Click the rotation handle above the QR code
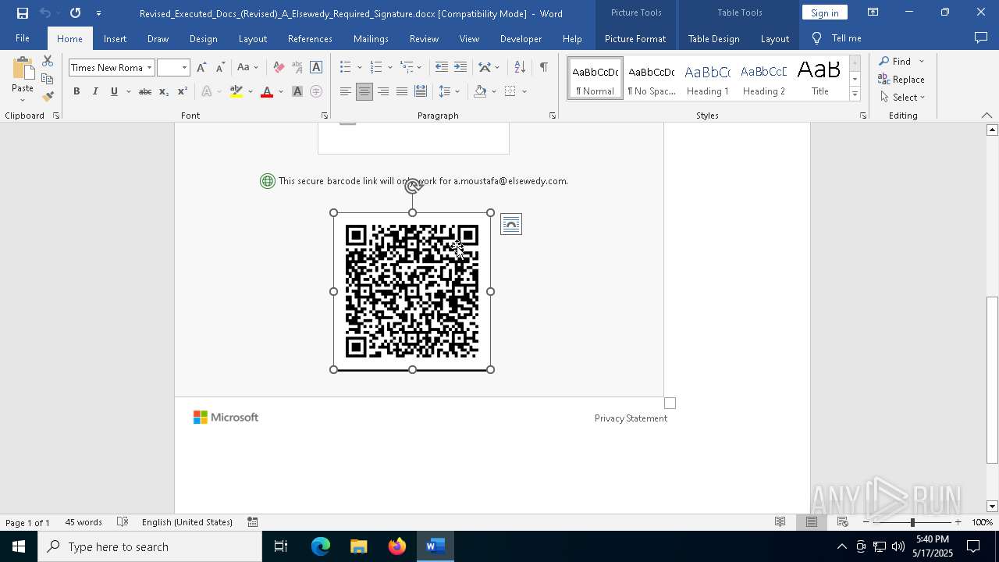This screenshot has width=999, height=562. coord(413,186)
